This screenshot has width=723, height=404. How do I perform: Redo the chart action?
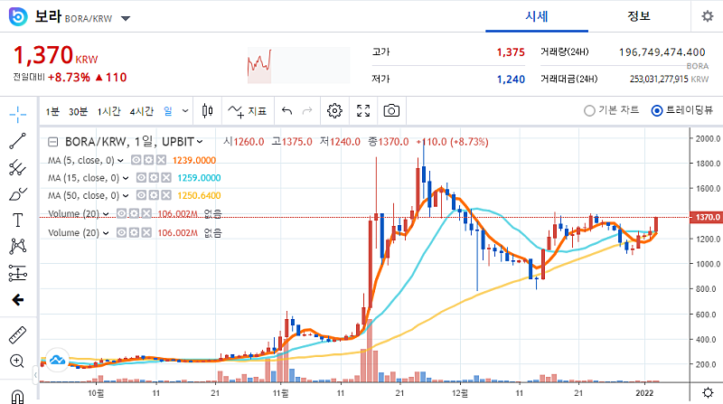click(x=307, y=110)
